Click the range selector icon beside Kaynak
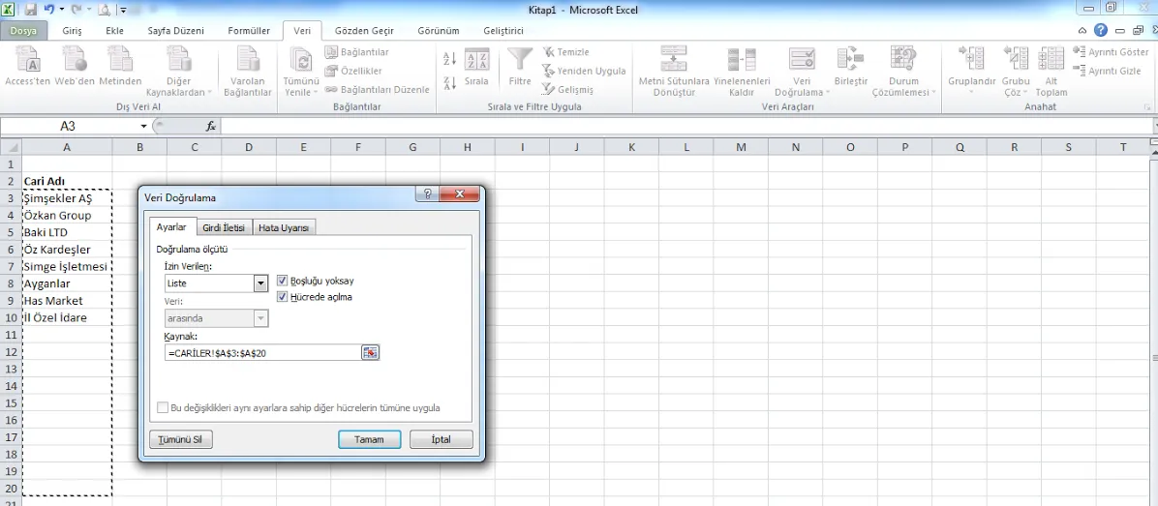Screen dimensions: 1158x506 (370, 353)
